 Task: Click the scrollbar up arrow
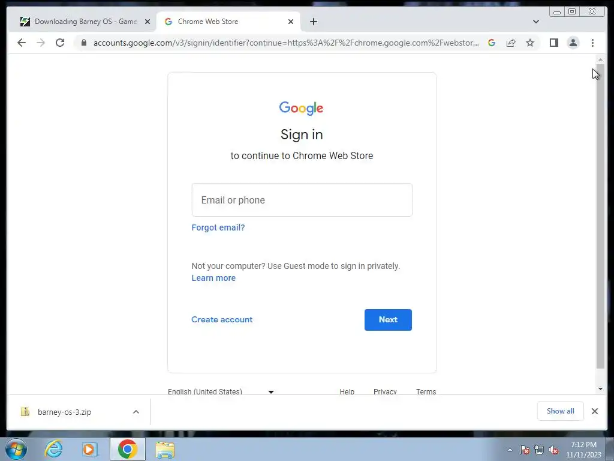click(600, 59)
